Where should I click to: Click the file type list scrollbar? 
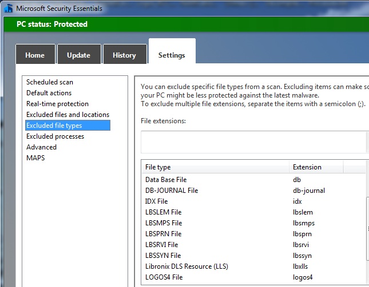(368, 229)
